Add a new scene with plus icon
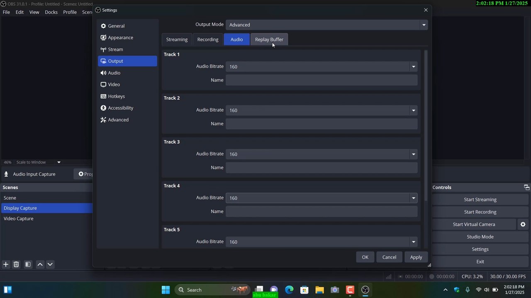Viewport: 531px width, 298px height. tap(6, 264)
